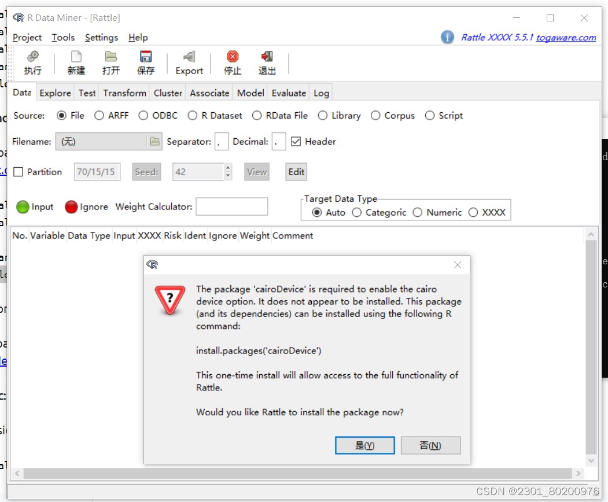
Task: Click the Separator input field
Action: pyautogui.click(x=222, y=142)
